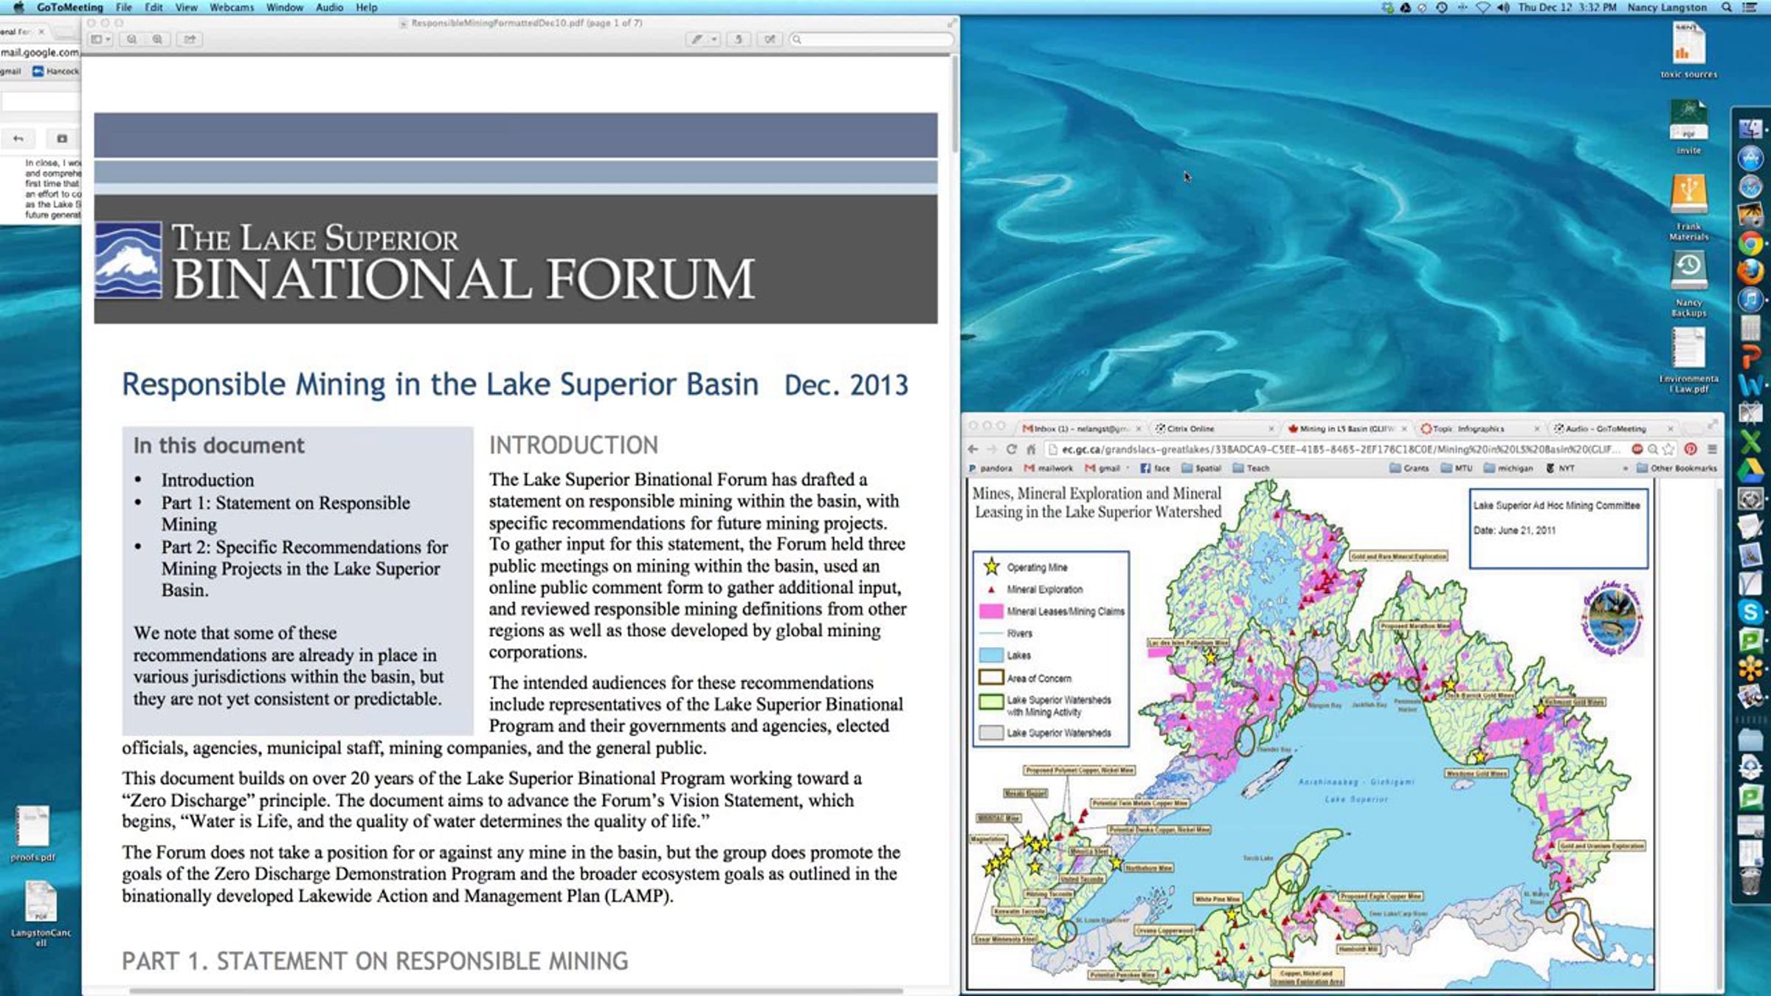
Task: Click the Share button in Preview
Action: [x=190, y=39]
